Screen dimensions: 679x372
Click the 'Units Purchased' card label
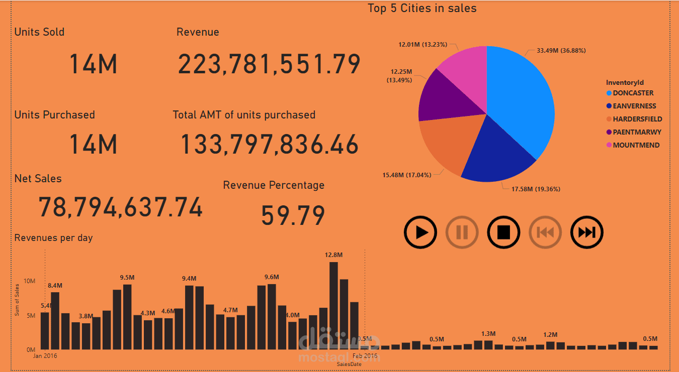[x=54, y=114]
